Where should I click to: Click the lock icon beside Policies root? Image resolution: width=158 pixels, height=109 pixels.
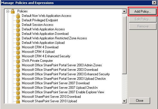tap(13, 11)
